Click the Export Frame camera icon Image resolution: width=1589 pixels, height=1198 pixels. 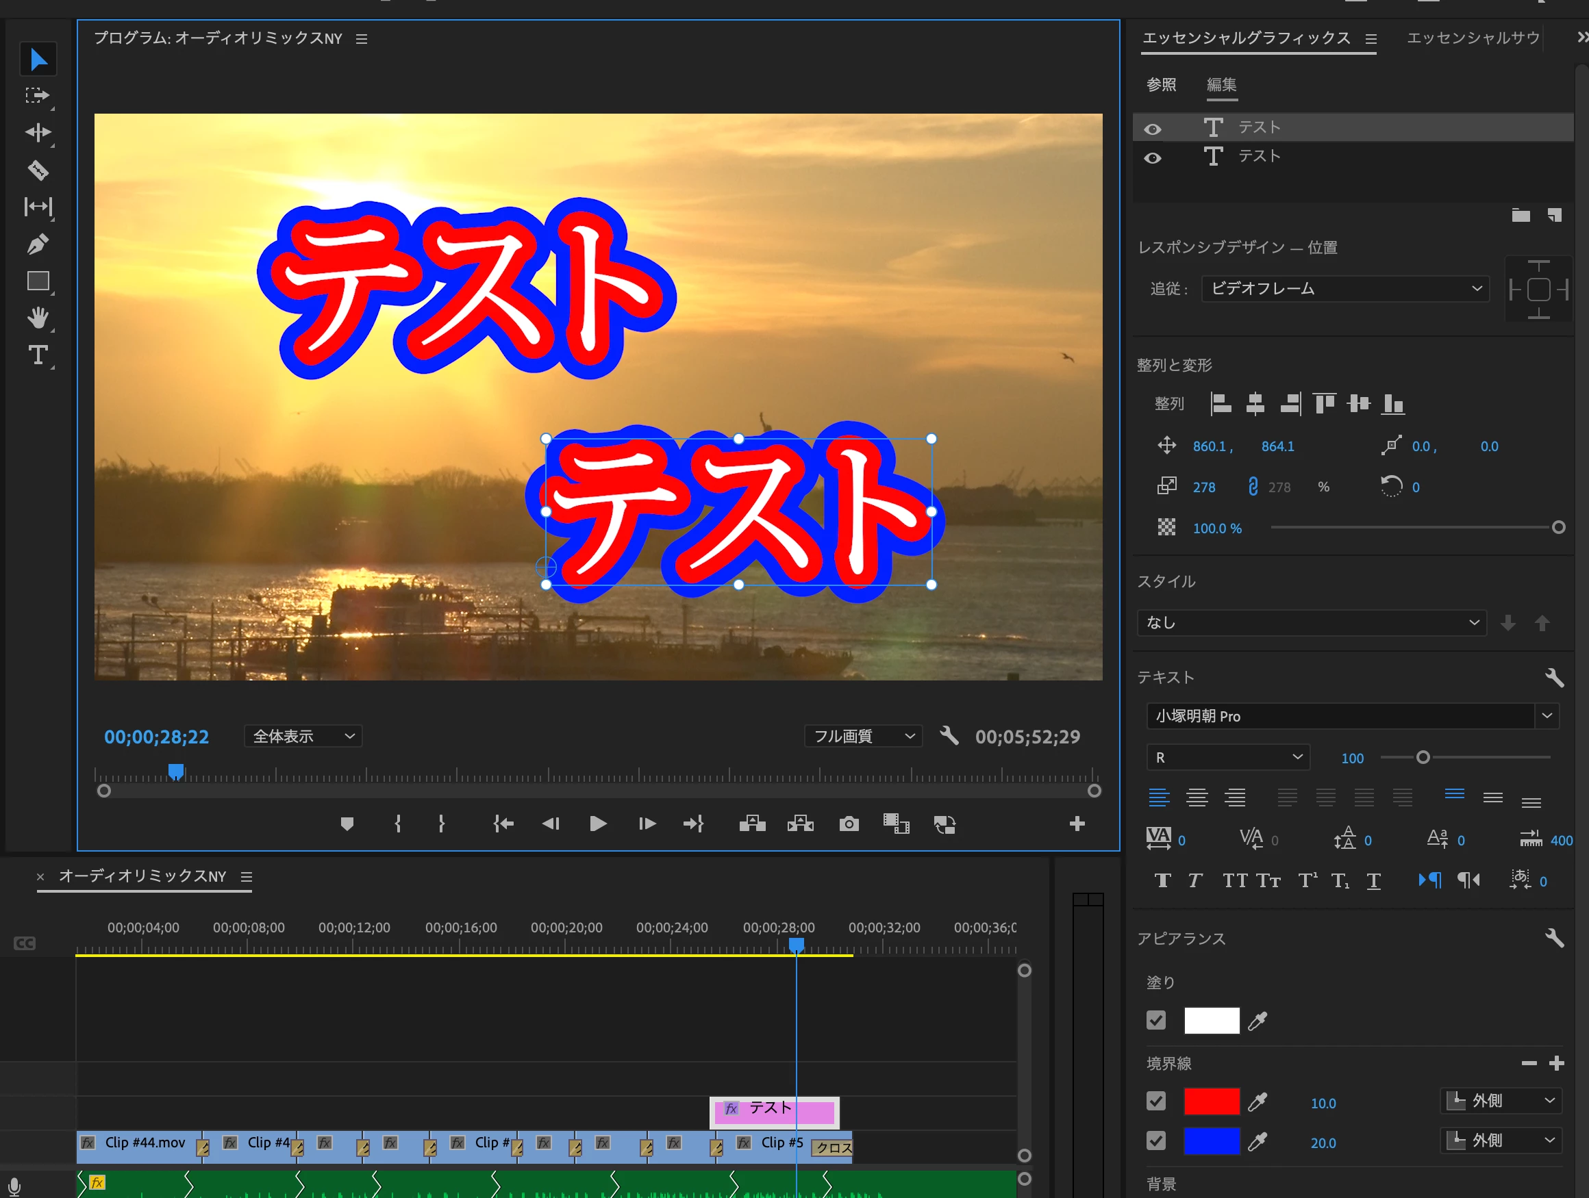(849, 824)
